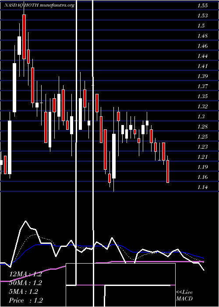
Task: Click the 1.35 price axis label
Action: click(202, 96)
